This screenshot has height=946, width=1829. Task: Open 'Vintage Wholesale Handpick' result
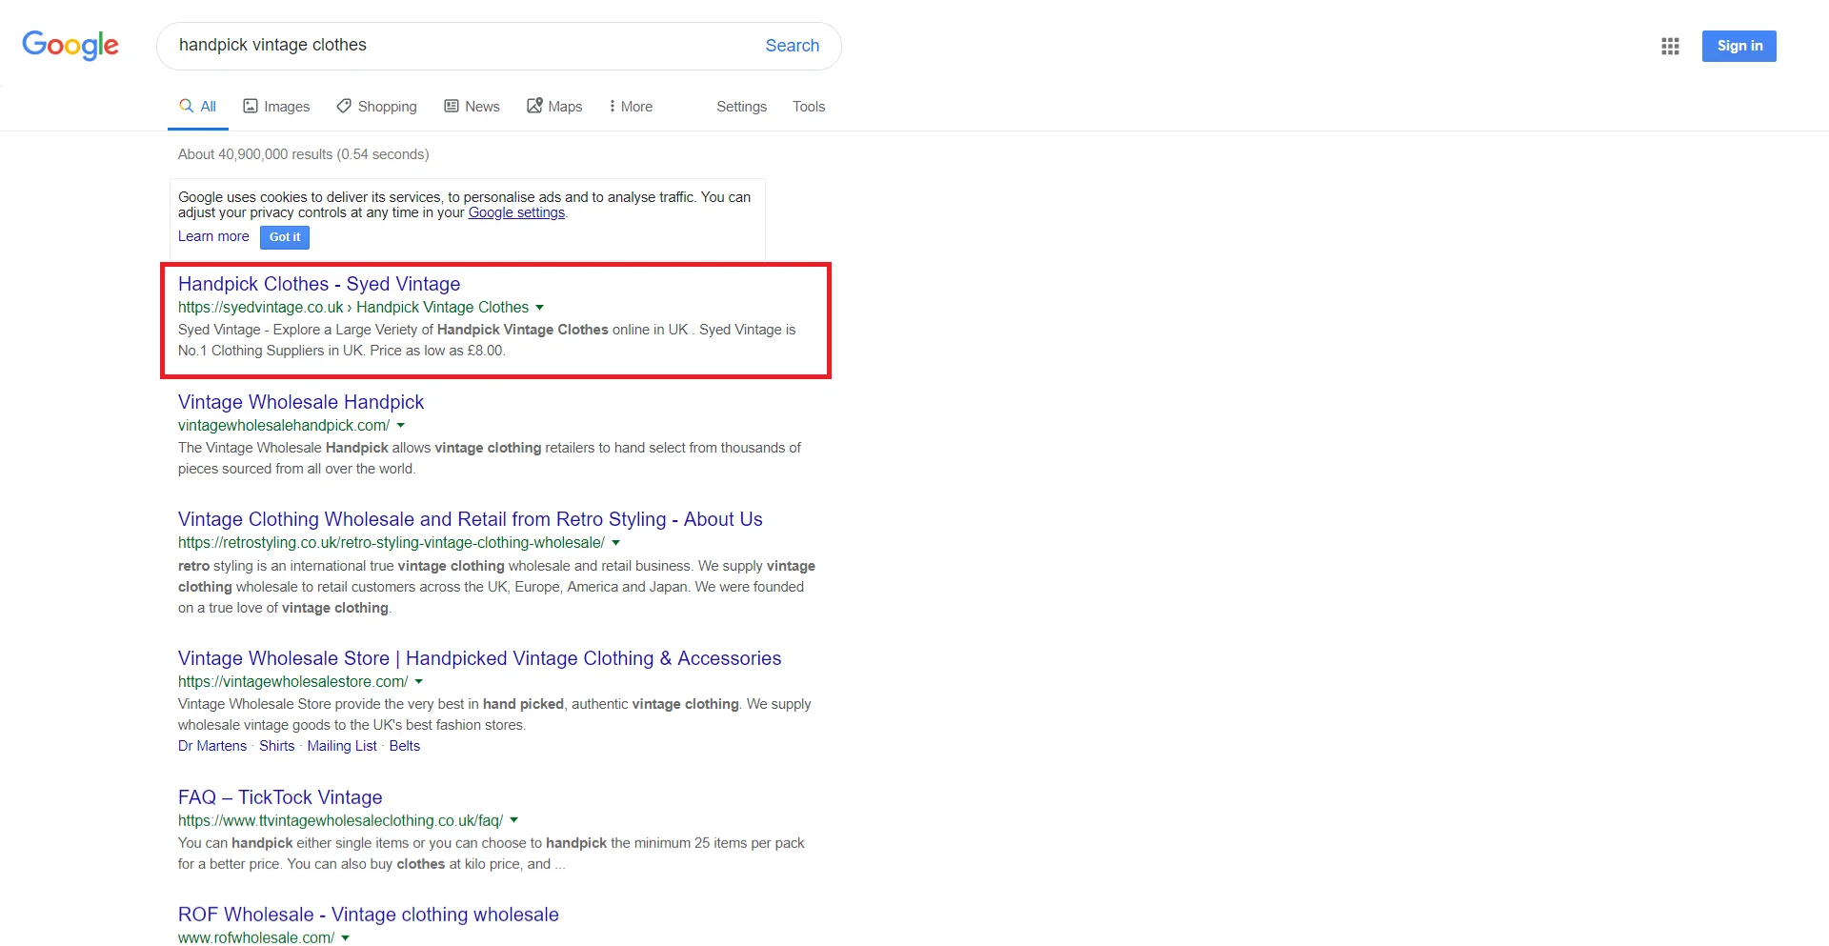tap(301, 402)
